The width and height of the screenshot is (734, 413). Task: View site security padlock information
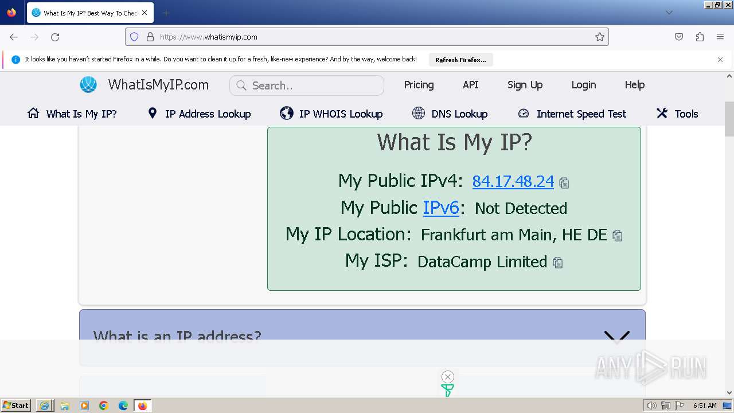150,37
